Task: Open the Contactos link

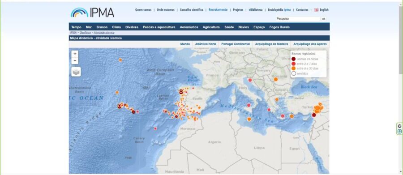Action: point(302,10)
